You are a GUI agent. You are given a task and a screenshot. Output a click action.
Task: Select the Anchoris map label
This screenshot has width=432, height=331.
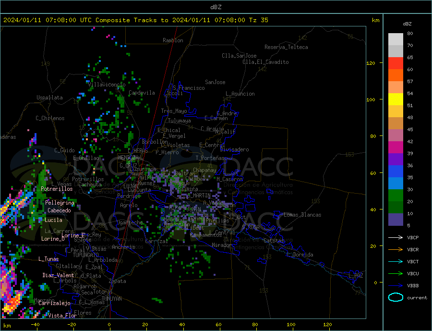pos(123,247)
